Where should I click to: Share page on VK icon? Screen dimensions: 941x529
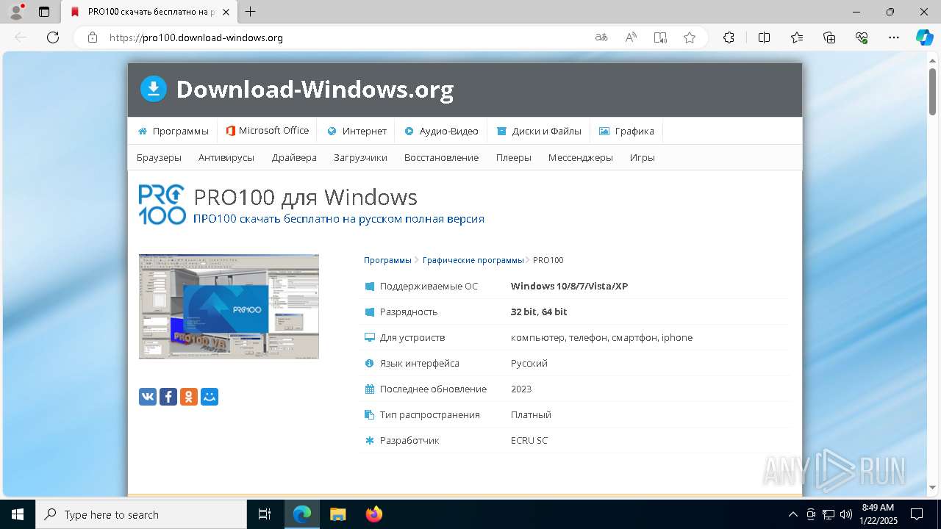(x=148, y=397)
